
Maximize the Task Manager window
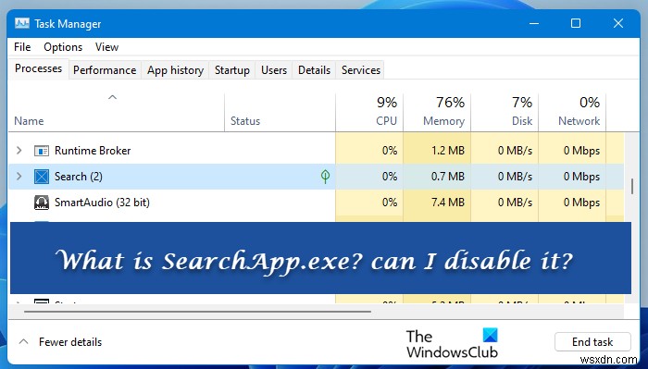click(576, 23)
